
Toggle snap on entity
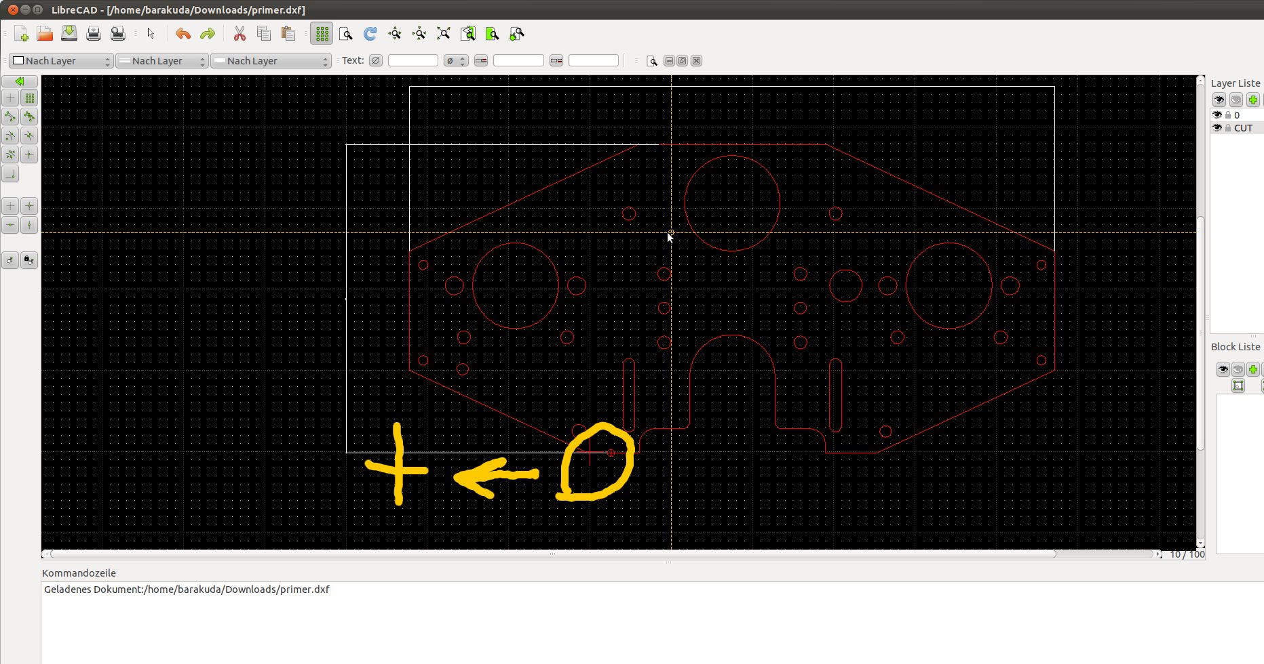pyautogui.click(x=29, y=117)
